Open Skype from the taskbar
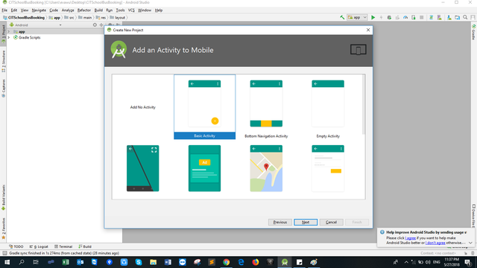This screenshot has width=477, height=268. coord(139,262)
